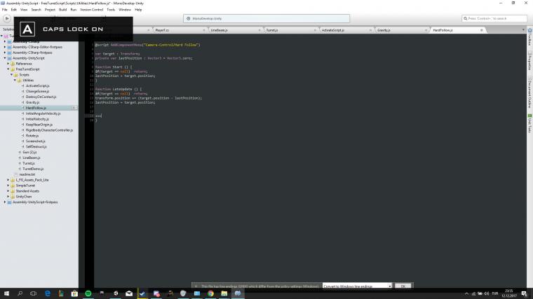533x299 pixels.
Task: Open Screenshot.js in the tree
Action: tap(35, 141)
